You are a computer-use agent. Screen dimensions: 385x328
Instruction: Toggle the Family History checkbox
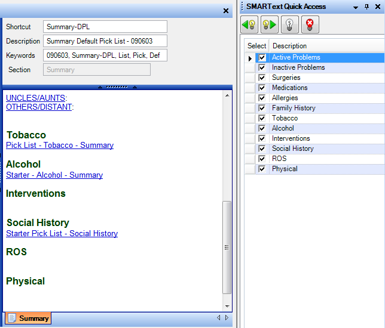(262, 108)
